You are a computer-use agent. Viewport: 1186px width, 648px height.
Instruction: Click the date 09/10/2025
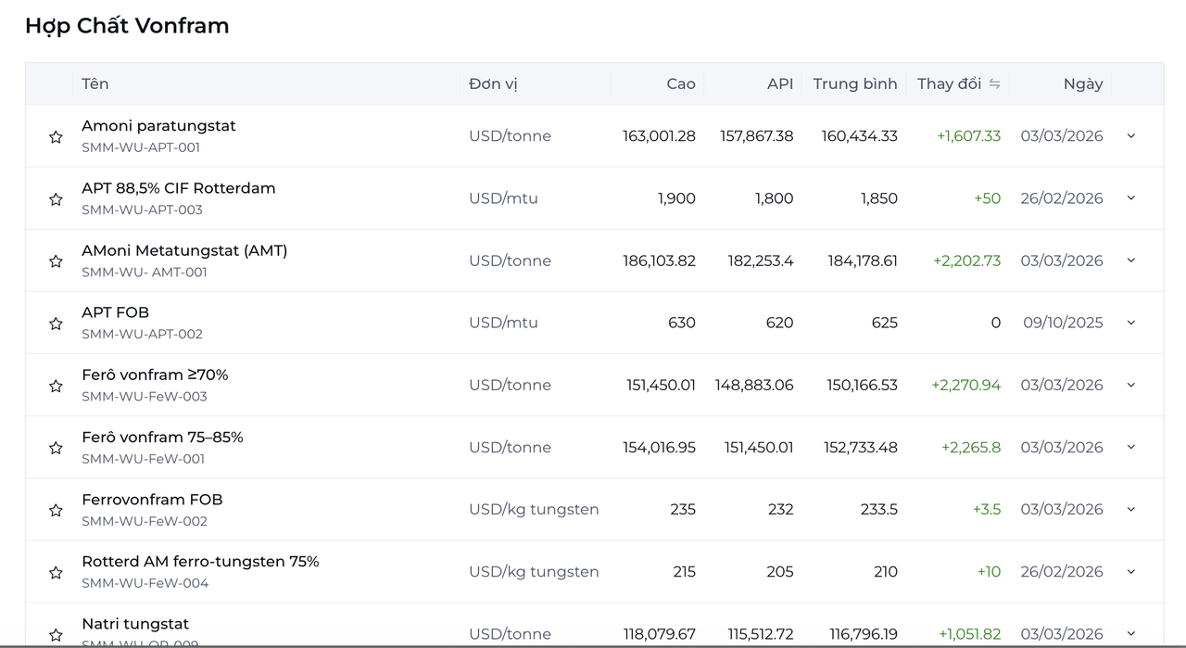(x=1063, y=323)
